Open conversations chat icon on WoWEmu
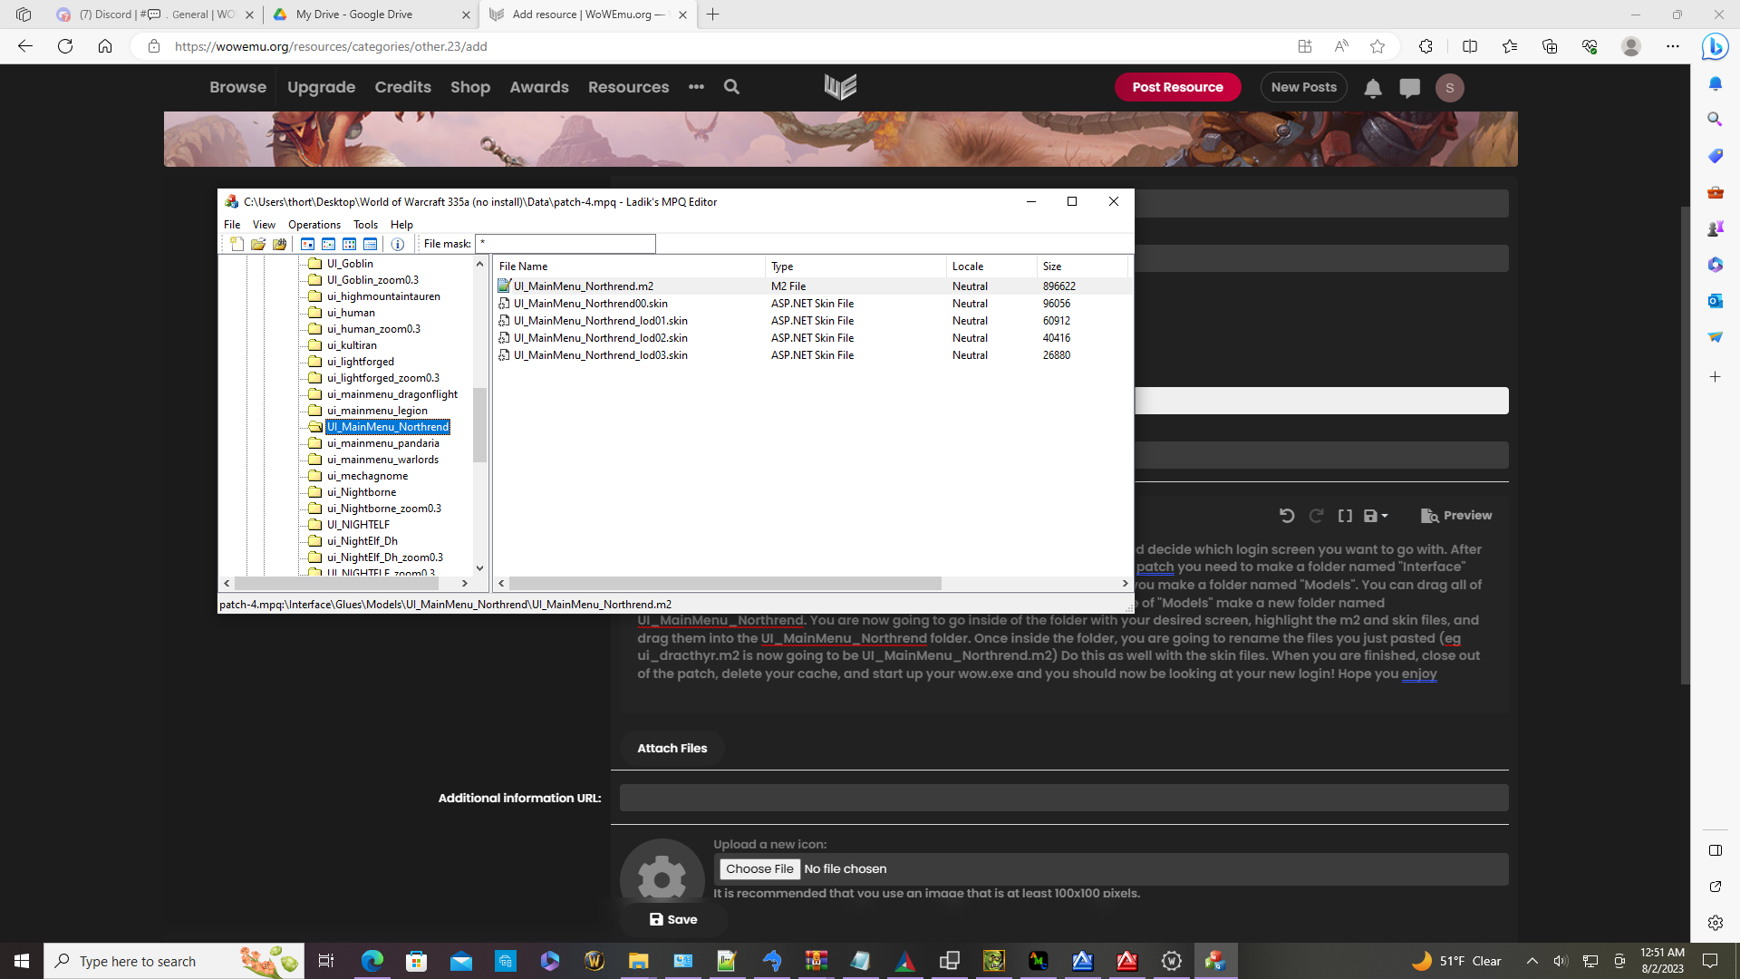 [x=1409, y=88]
